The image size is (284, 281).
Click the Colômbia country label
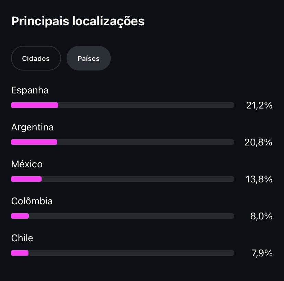coord(32,201)
